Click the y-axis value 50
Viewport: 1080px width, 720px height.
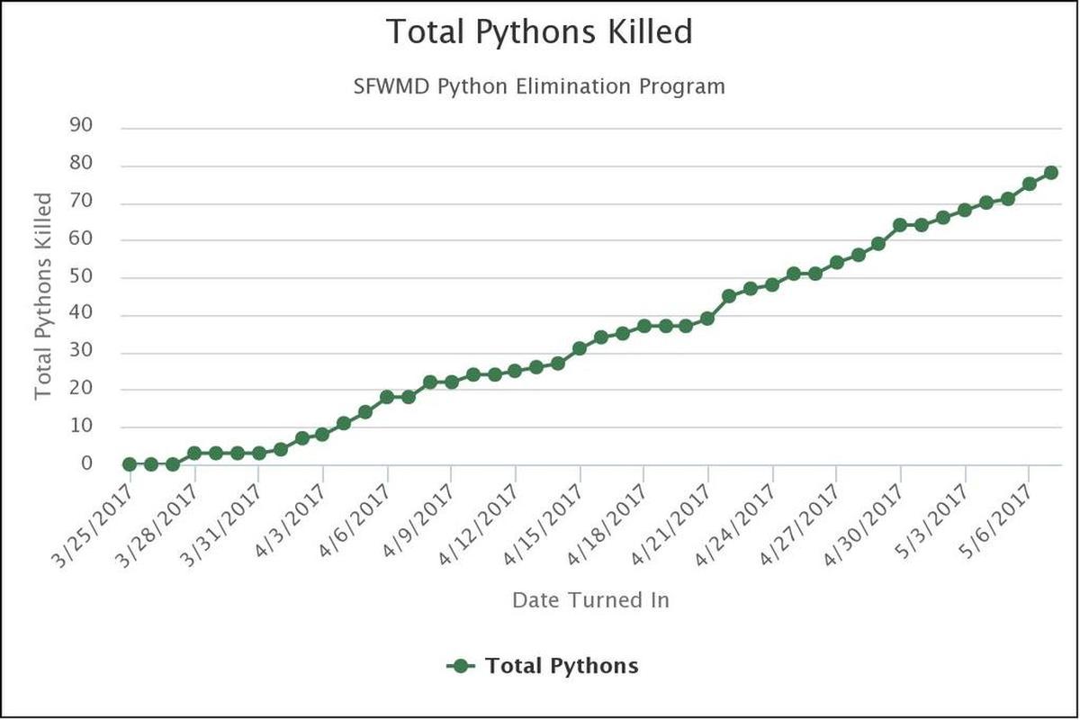click(x=82, y=275)
